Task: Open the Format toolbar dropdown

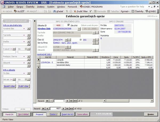Action: coord(125,11)
